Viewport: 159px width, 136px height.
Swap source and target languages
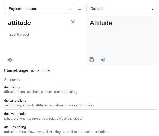click(81, 9)
